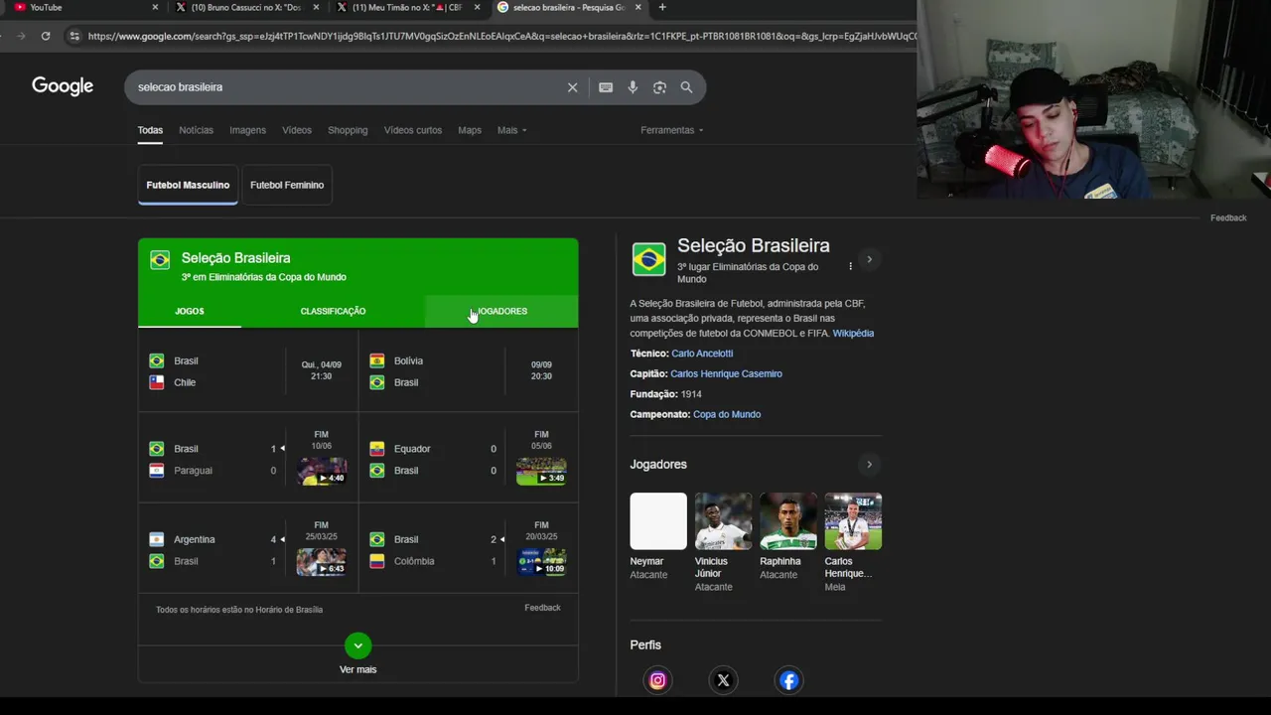
Task: Switch to the Notícias tab
Action: pos(196,130)
